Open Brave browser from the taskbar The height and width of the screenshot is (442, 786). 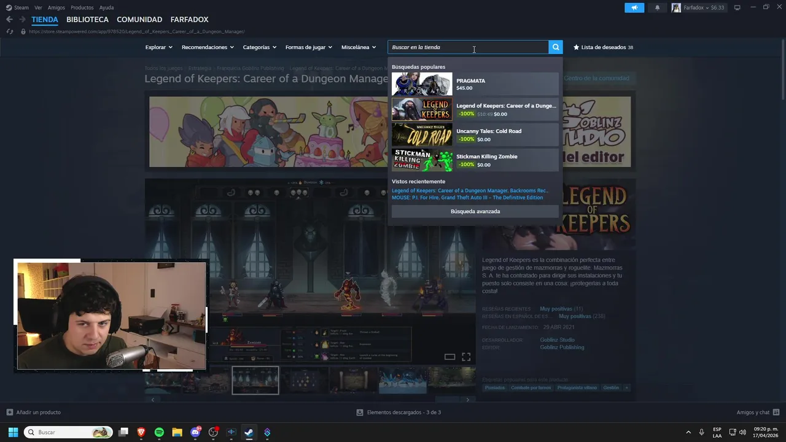pyautogui.click(x=141, y=432)
